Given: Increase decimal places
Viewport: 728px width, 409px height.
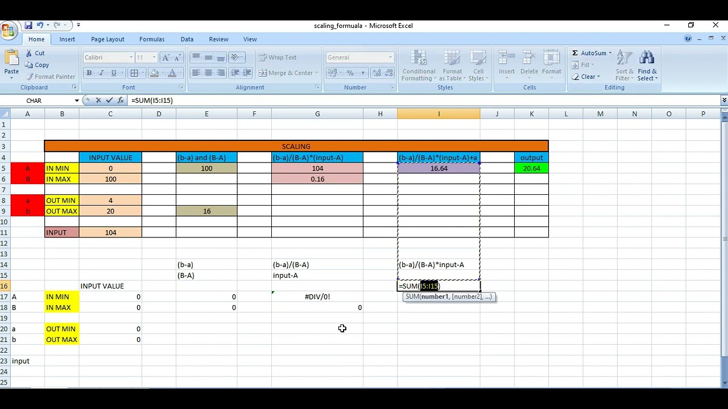Looking at the screenshot, I should tap(375, 73).
